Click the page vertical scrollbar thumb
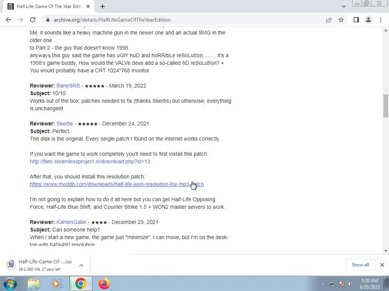Screen dimensions: 389x291 coord(386,106)
